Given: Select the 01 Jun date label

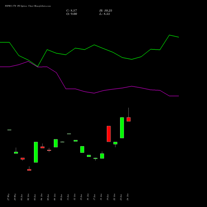Looking at the screenshot, I should pos(22,197).
